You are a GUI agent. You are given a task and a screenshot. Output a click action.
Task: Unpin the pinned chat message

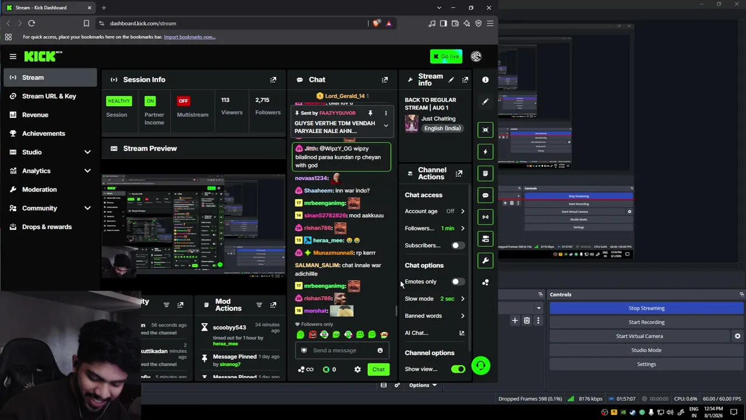370,113
